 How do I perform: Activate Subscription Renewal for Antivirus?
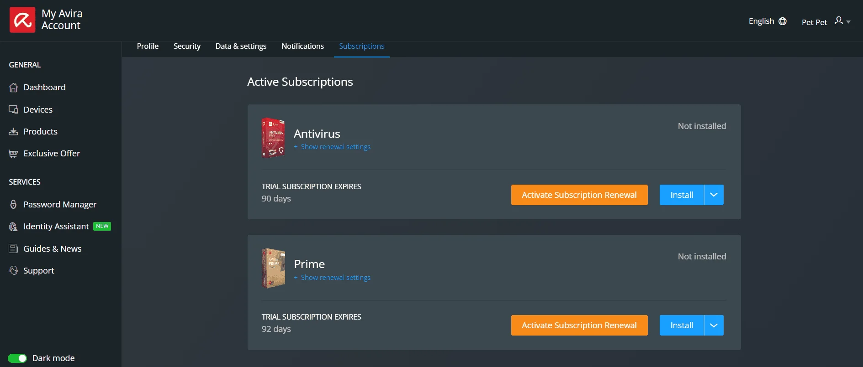point(579,195)
